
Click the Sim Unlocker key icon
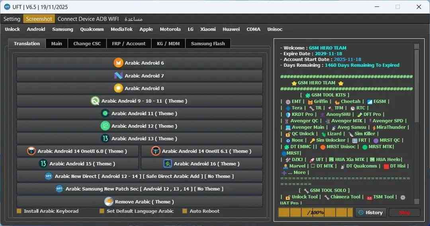click(x=313, y=141)
